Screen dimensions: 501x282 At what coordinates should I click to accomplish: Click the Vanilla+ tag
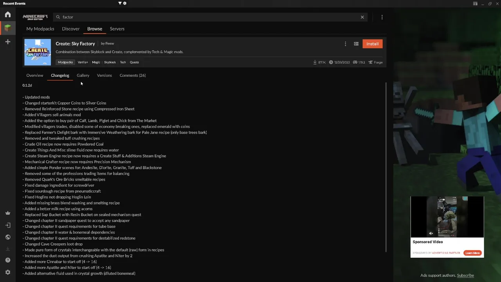pos(83,62)
